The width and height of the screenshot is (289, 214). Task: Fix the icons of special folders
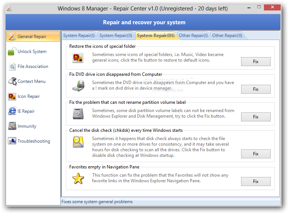pyautogui.click(x=256, y=62)
